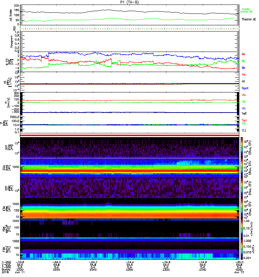Image resolution: width=259 pixels, height=277 pixels.
Task: Click the ESA ions Eflux color bar
Action: tap(242, 168)
